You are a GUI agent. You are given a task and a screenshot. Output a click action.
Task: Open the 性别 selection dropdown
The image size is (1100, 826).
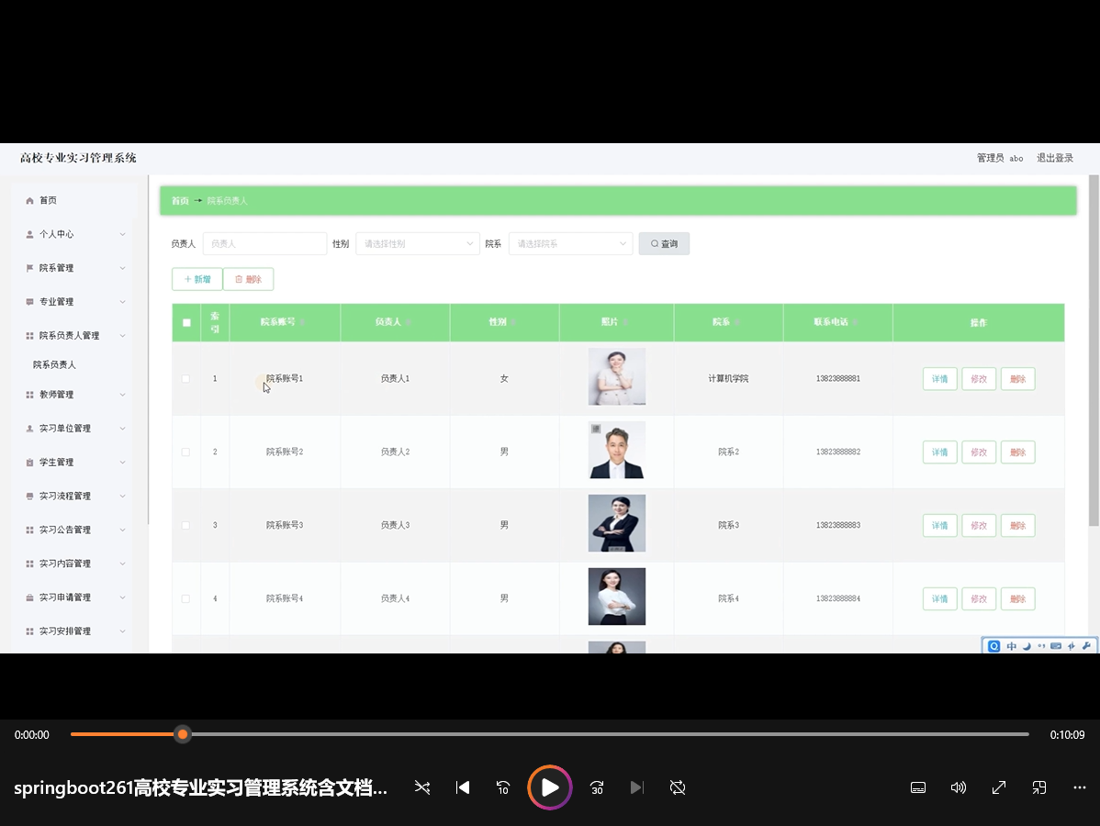tap(418, 243)
